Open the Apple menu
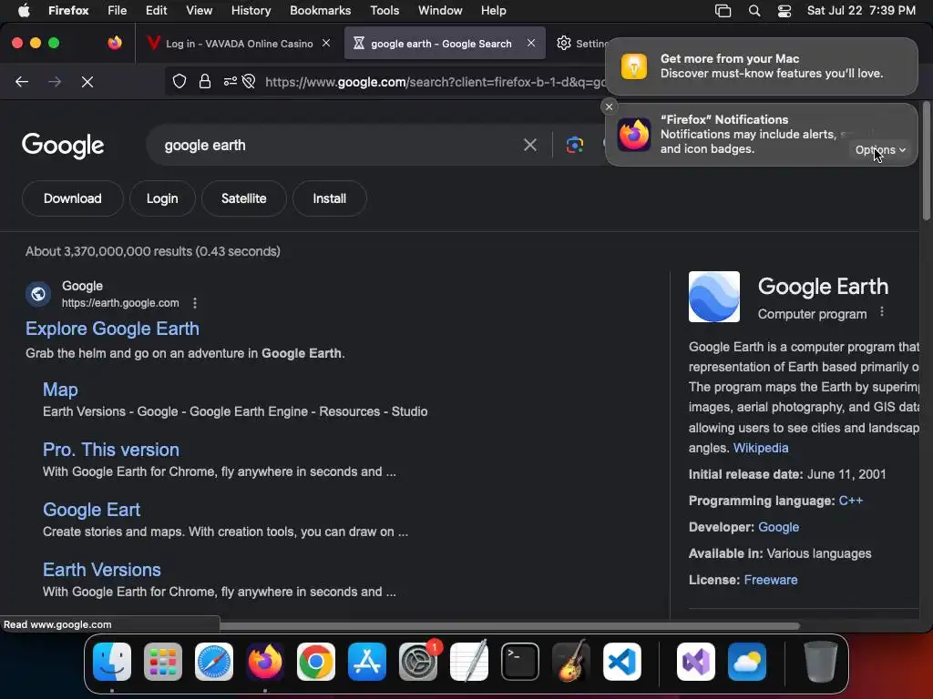This screenshot has height=699, width=933. point(24,10)
